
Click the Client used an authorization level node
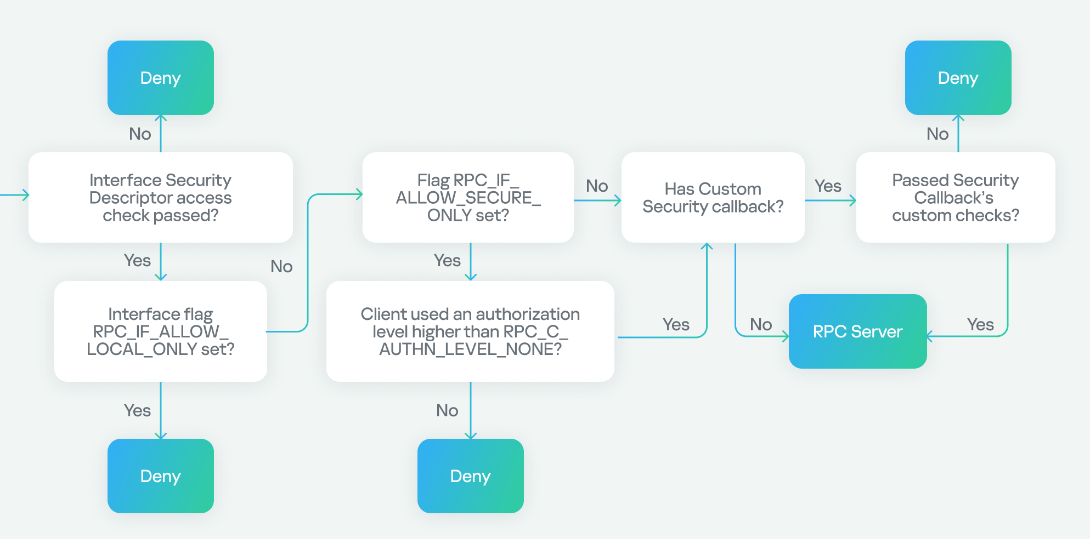click(470, 331)
